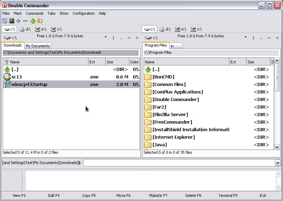Click the left panel * button
Image resolution: width=283 pixels, height=201 pixels.
[x=105, y=37]
